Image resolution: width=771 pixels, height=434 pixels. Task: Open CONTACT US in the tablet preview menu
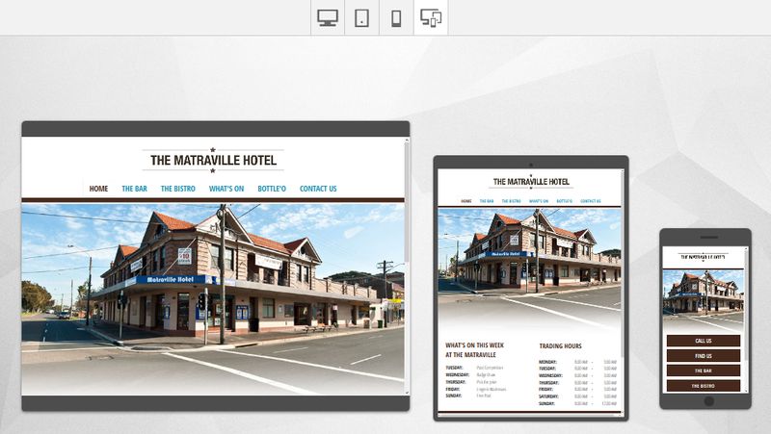(591, 201)
